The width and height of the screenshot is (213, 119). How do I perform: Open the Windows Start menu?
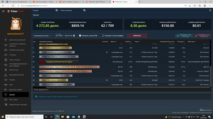(2, 117)
